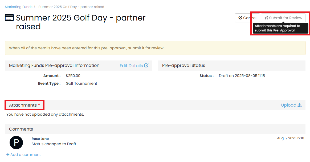310x162 pixels.
Task: Click the Pre-approval Status heading
Action: (183, 66)
